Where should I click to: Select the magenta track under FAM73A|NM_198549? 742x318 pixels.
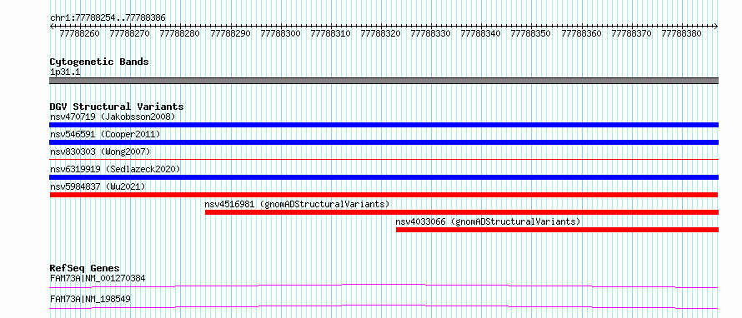point(384,306)
